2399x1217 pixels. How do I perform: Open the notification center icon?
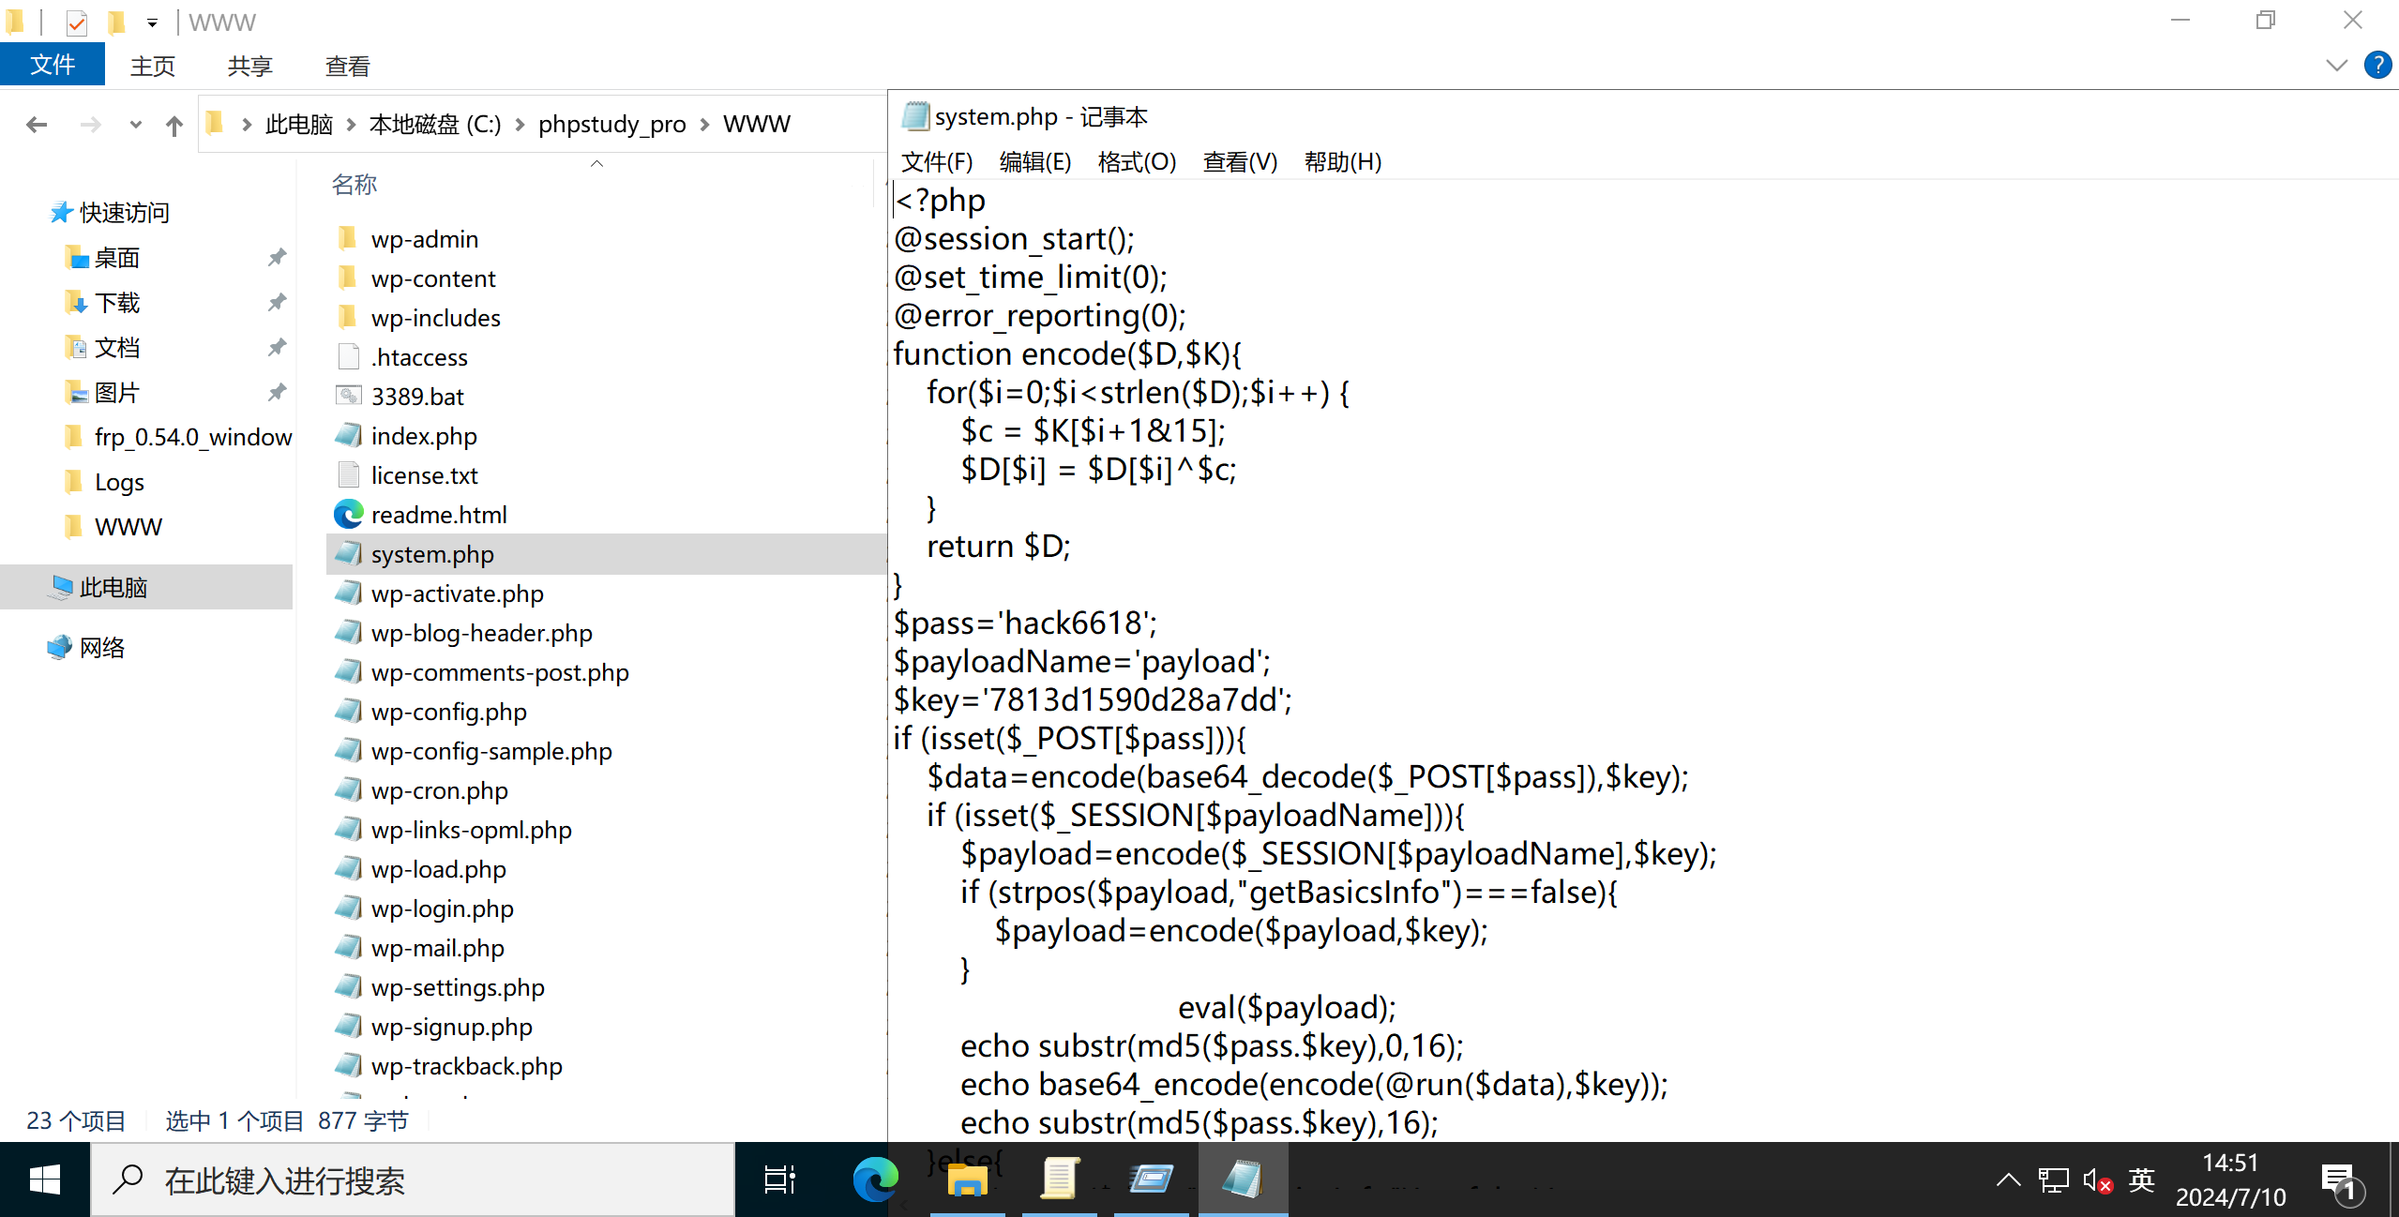2338,1181
